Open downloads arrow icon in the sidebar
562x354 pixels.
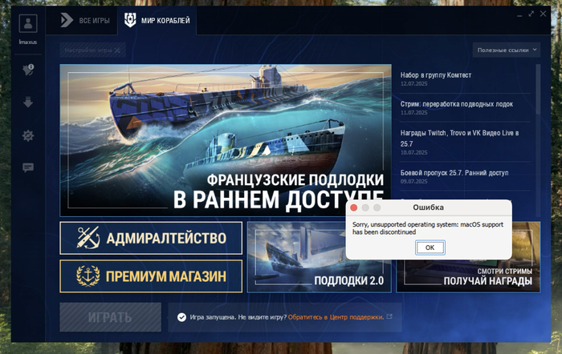pyautogui.click(x=28, y=103)
